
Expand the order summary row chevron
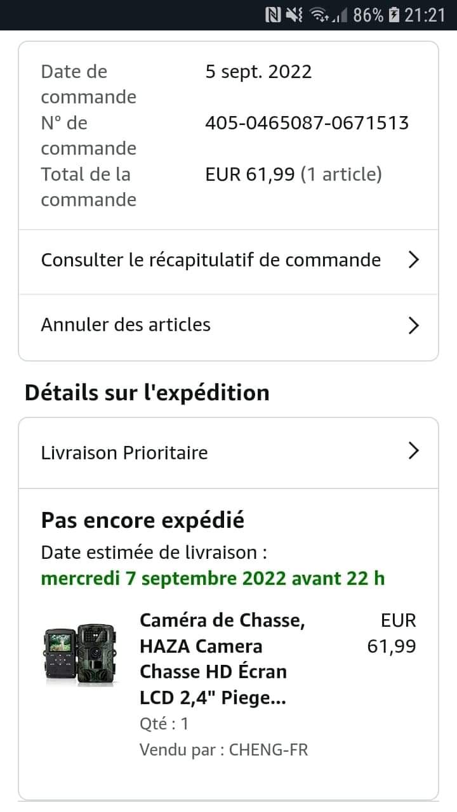coord(414,260)
